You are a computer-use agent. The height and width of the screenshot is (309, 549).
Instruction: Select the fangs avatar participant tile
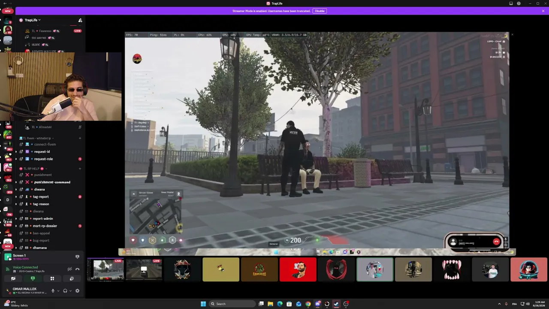point(452,270)
